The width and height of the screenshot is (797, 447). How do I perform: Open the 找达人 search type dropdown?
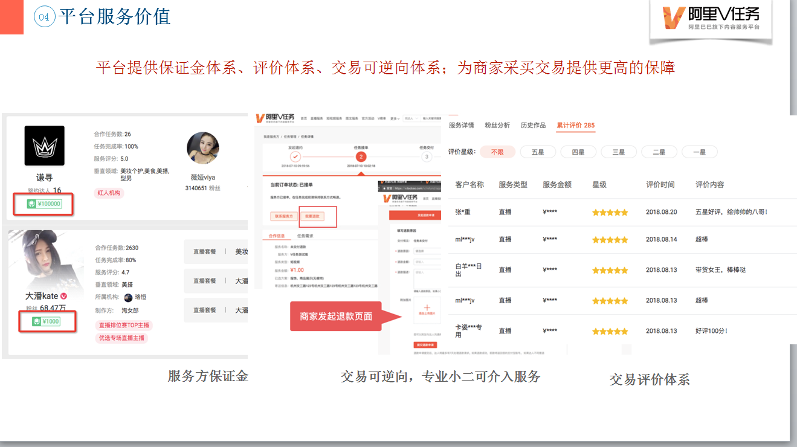pyautogui.click(x=411, y=118)
